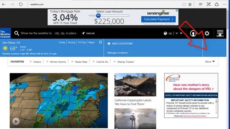Adjust the loan amount slider handle
Screen dimensions: 230x129
(x=98, y=15)
